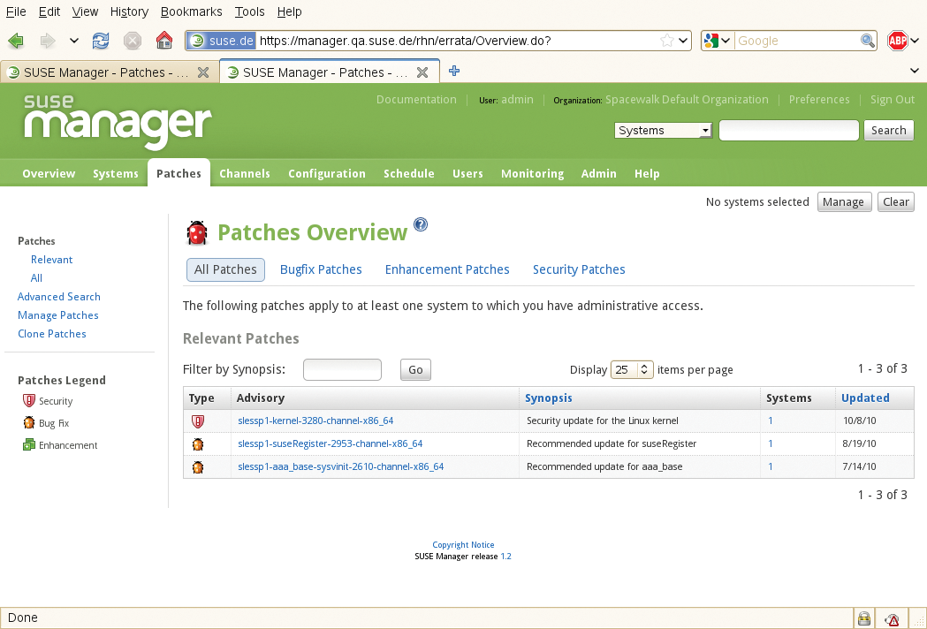The height and width of the screenshot is (629, 927).
Task: Open the Bookmarks menu
Action: click(191, 11)
